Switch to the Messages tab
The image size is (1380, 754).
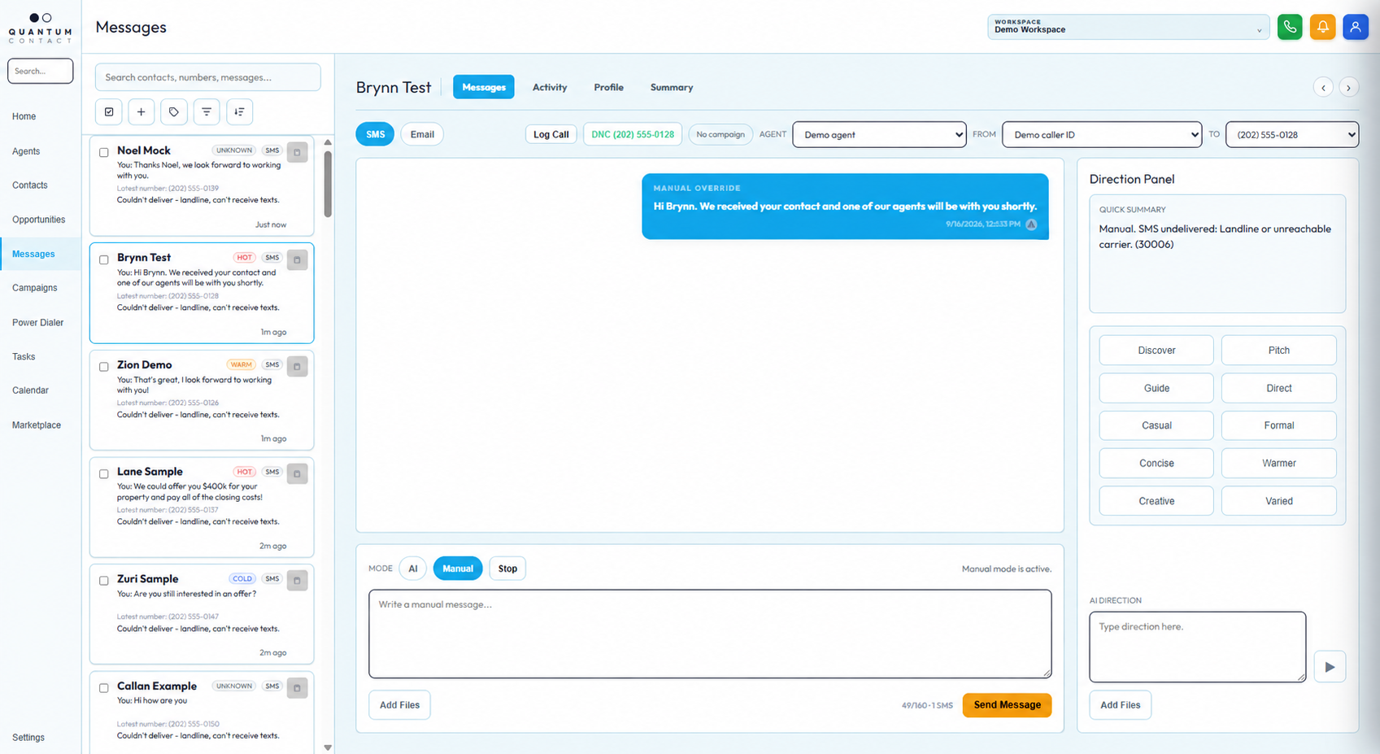tap(484, 87)
